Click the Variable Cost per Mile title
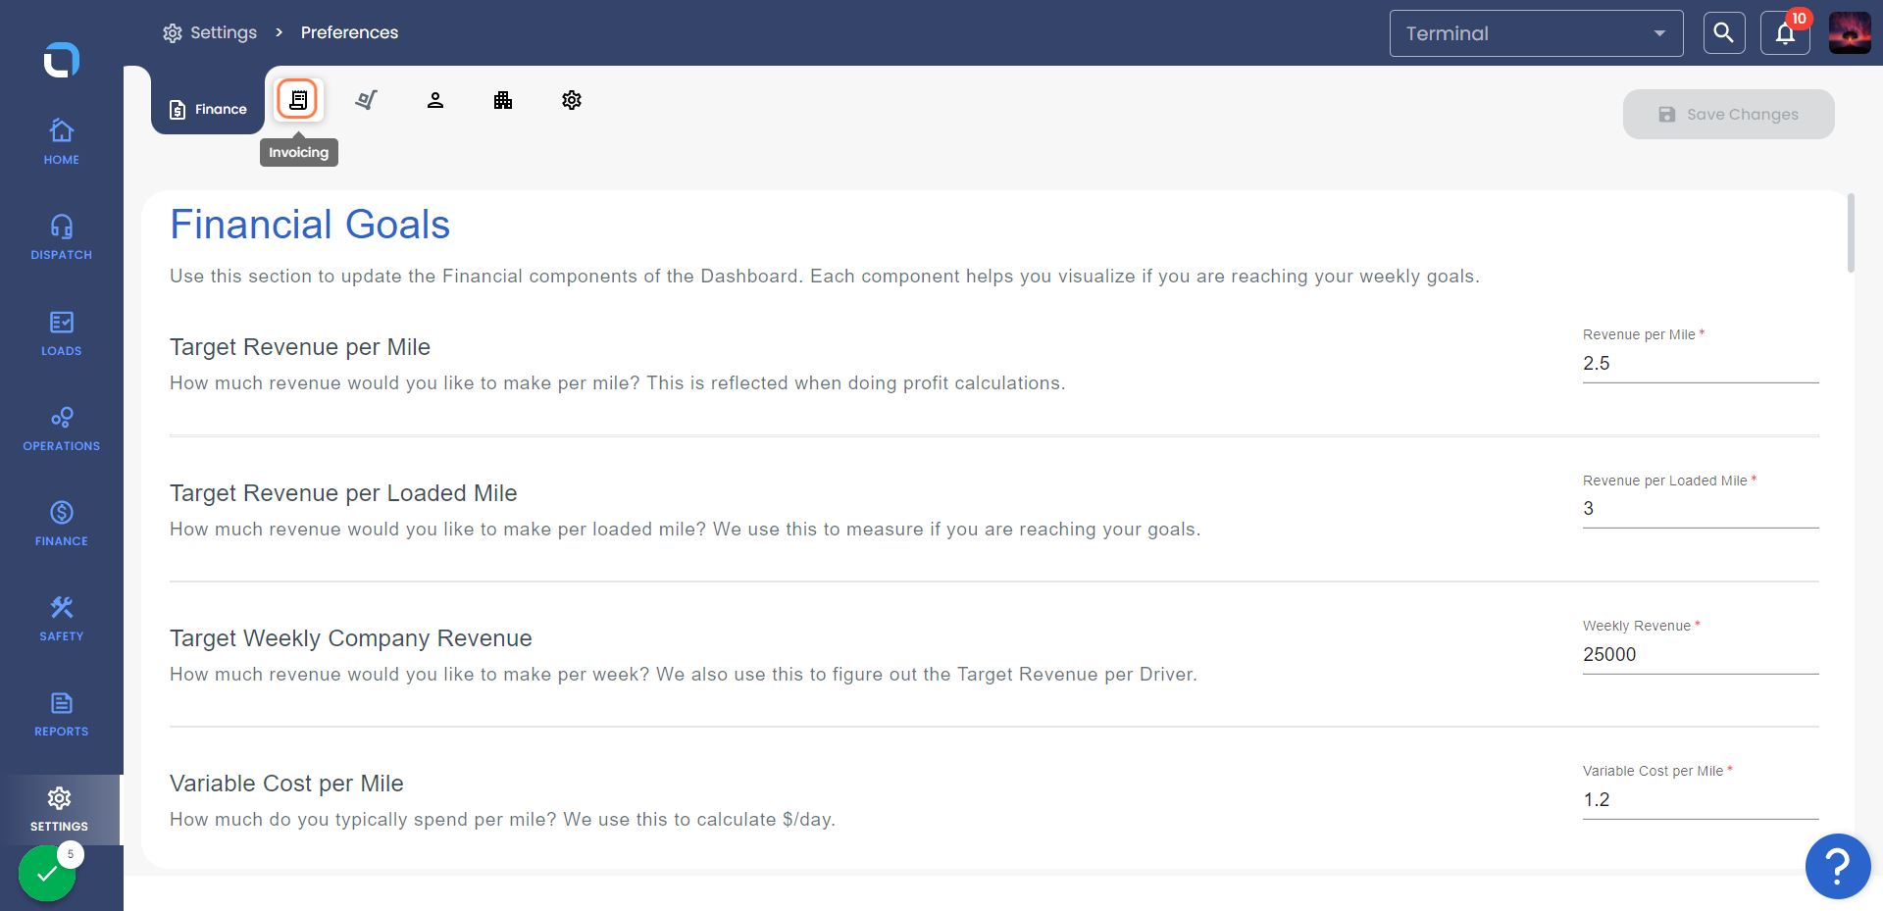The height and width of the screenshot is (911, 1883). click(286, 784)
